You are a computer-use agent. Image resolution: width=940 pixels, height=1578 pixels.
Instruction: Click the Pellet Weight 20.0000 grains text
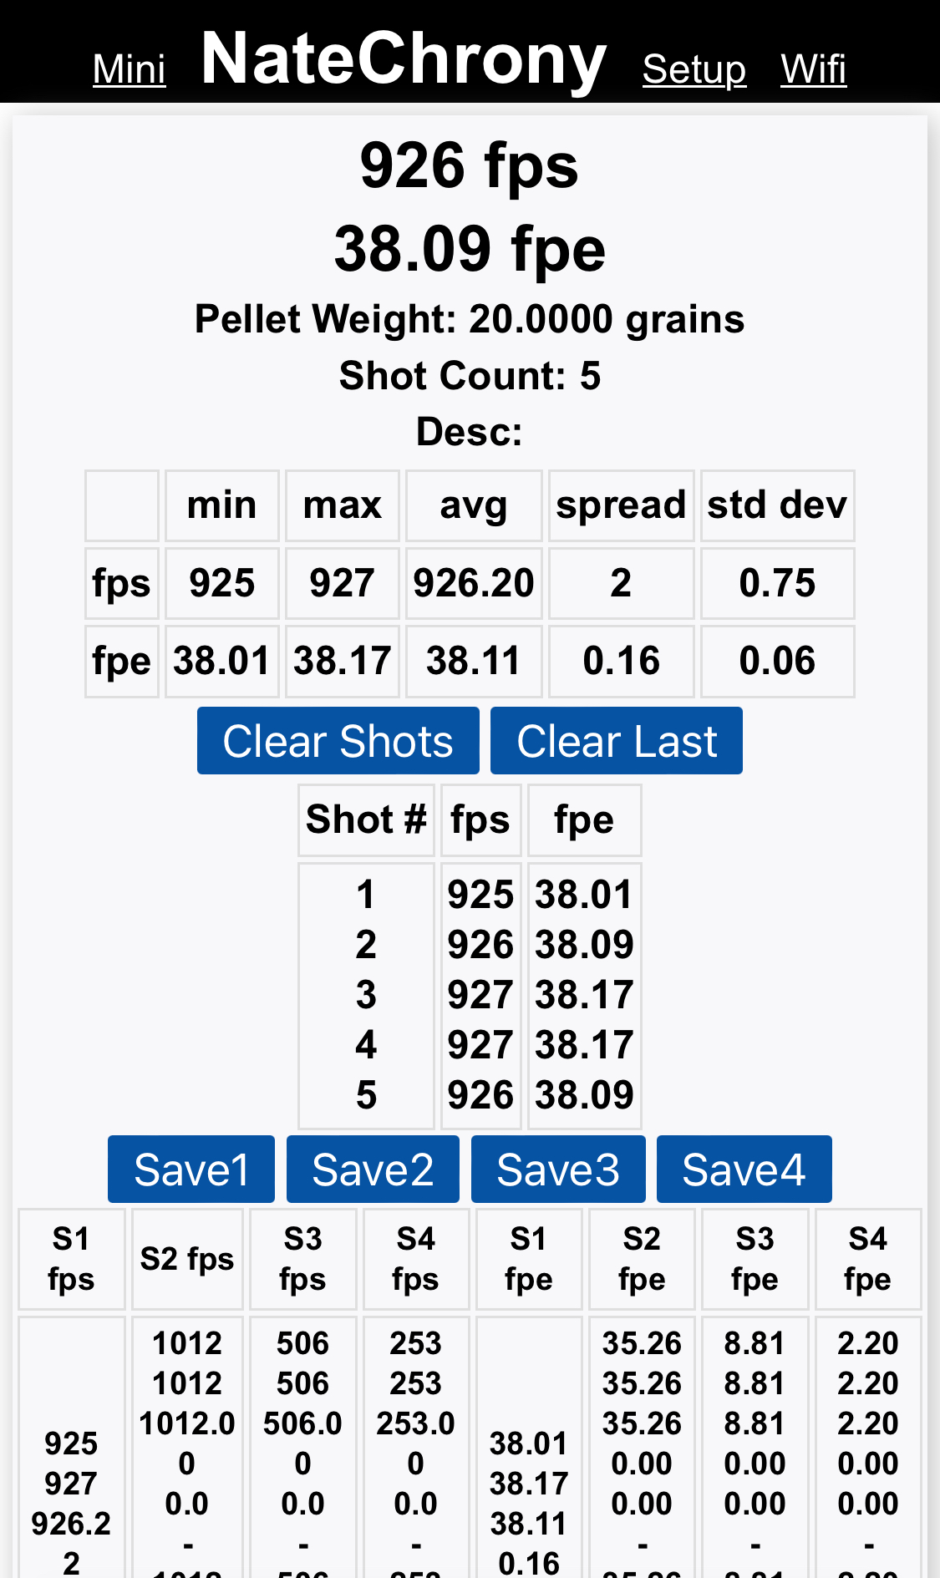[x=470, y=319]
